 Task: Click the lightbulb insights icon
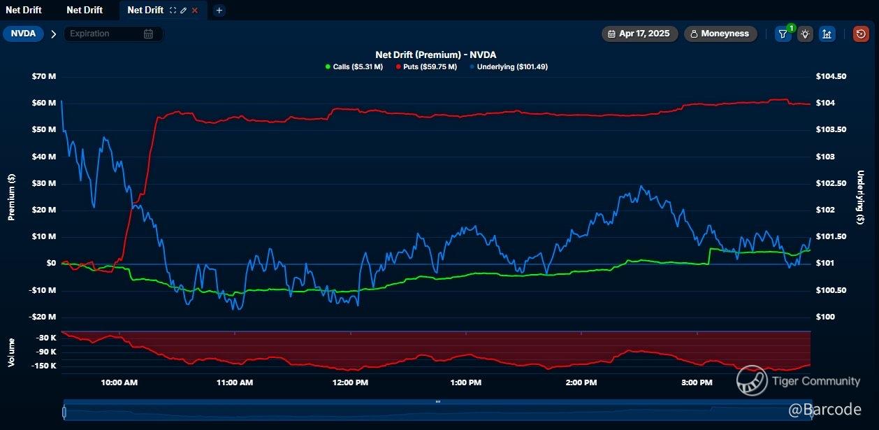pos(805,34)
